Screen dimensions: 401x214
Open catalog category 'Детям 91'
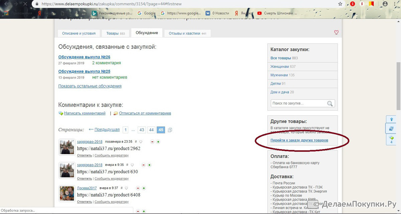[278, 84]
